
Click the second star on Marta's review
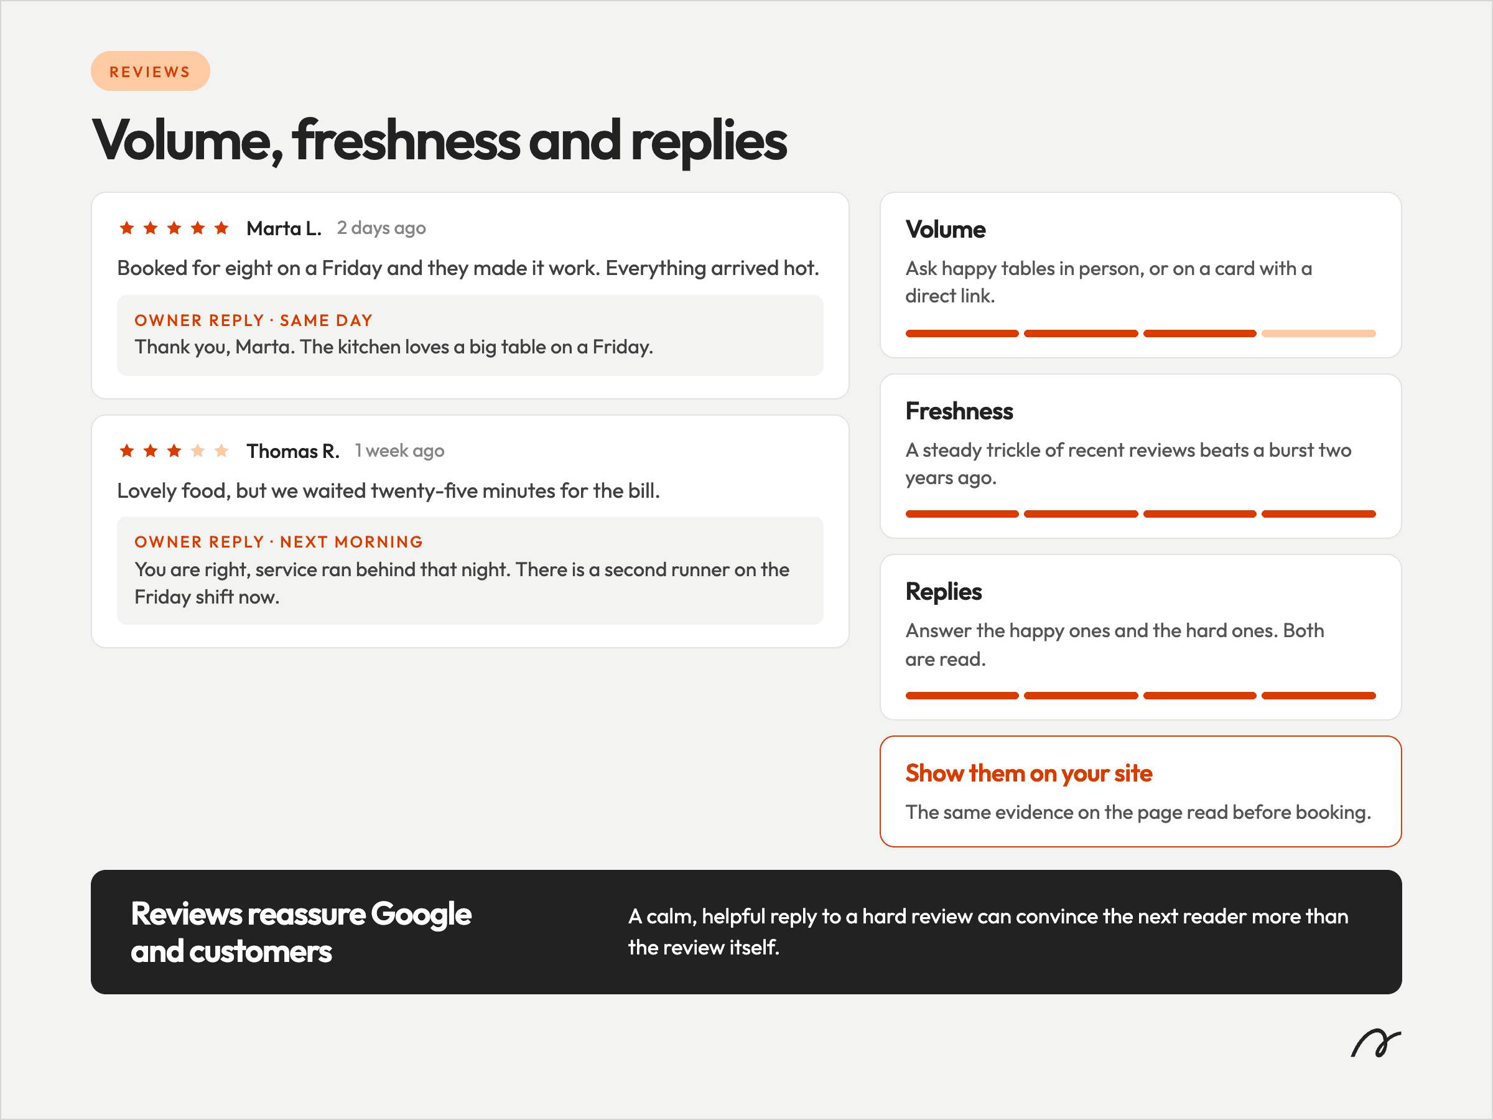pyautogui.click(x=151, y=228)
